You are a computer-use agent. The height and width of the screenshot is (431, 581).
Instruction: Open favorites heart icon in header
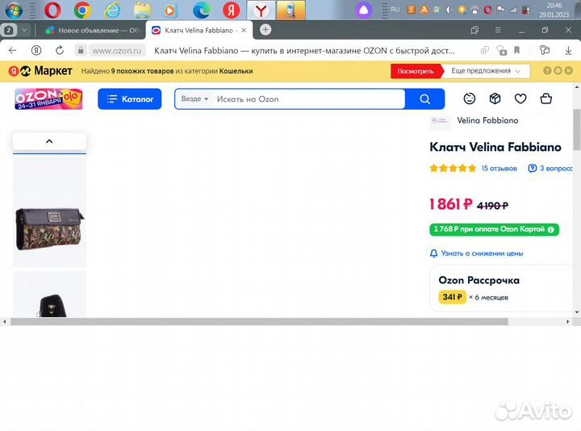[x=520, y=99]
